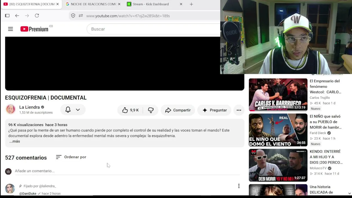Click the address bar URL

(128, 16)
